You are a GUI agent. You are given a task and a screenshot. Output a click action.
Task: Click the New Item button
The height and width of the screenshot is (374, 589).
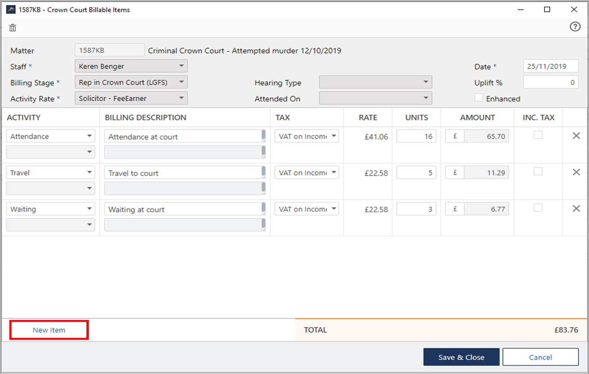[49, 330]
